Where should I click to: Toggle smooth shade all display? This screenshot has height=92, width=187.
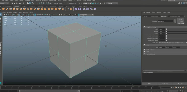point(35,14)
